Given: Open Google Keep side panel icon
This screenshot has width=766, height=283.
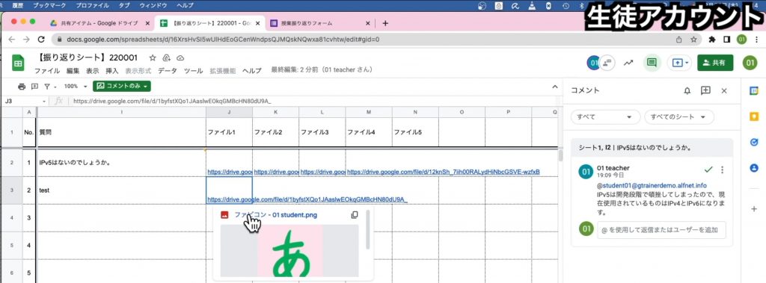Looking at the screenshot, I should coord(754,116).
